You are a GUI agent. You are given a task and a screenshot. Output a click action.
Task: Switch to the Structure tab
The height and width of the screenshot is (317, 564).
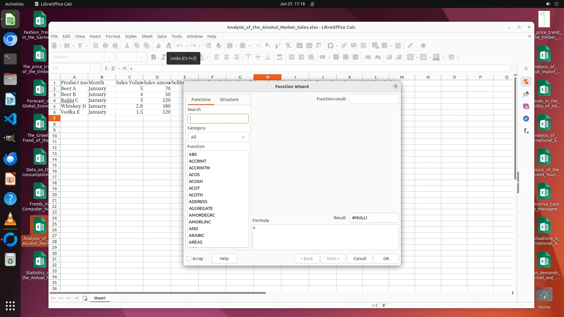click(x=229, y=100)
